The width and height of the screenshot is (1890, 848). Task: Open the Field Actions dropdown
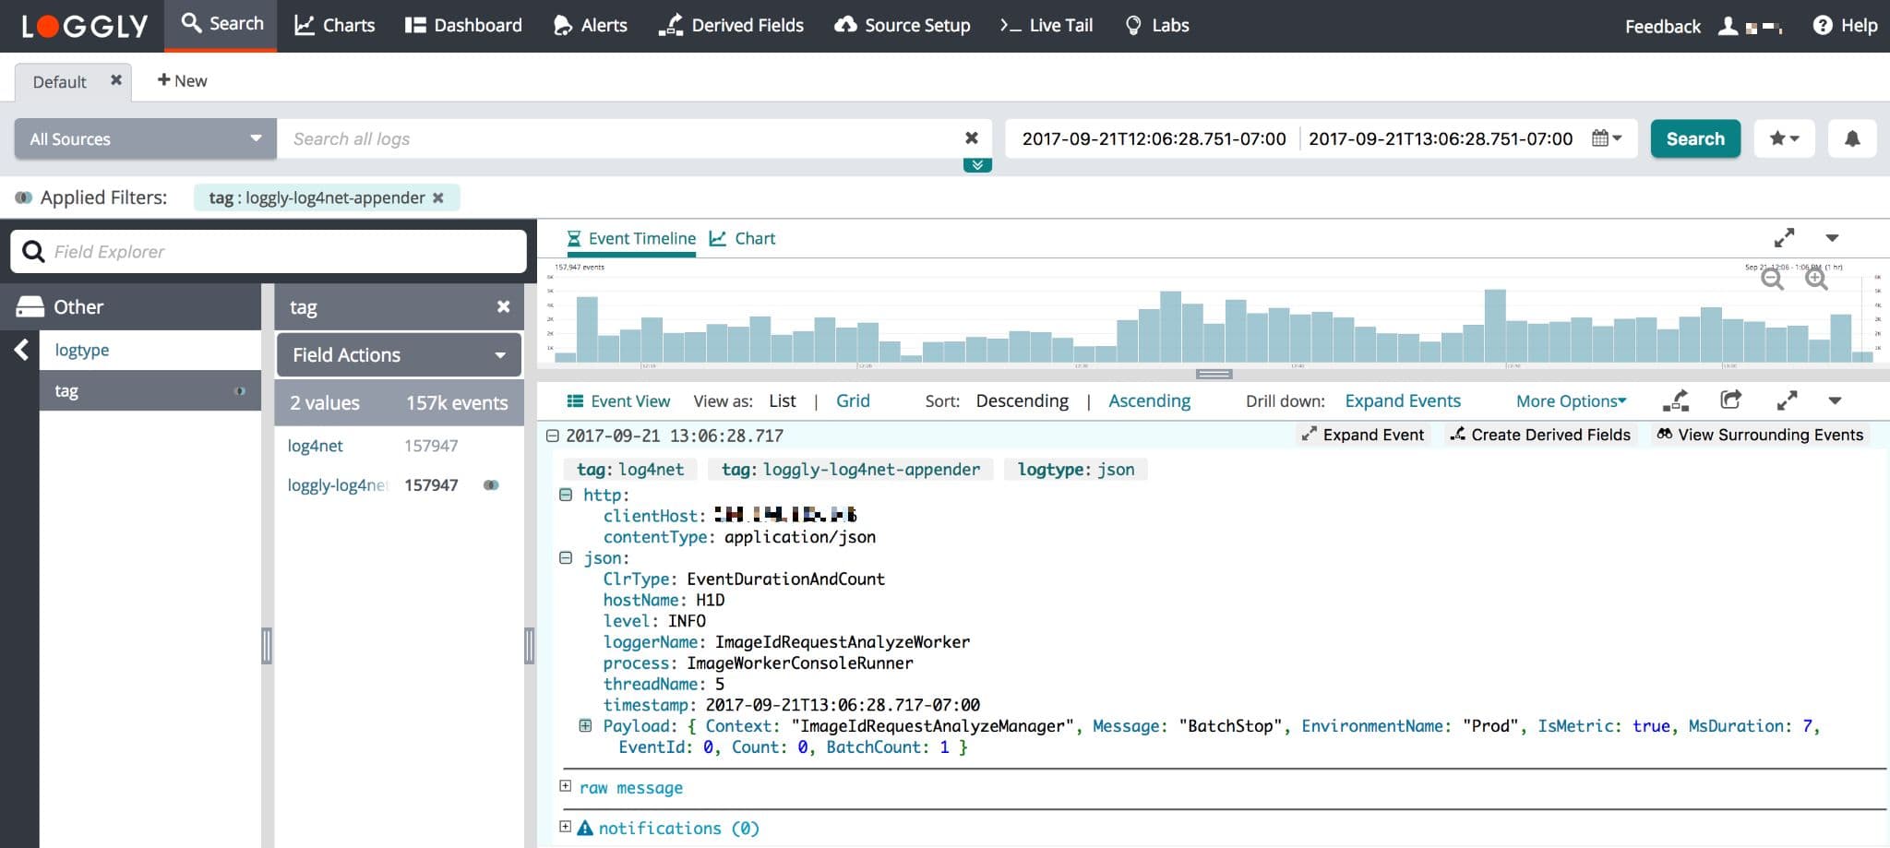(x=399, y=355)
